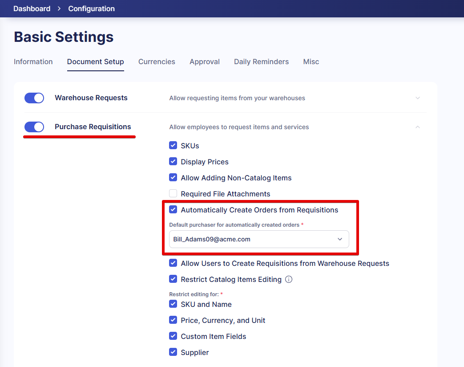Uncheck Automatically Create Orders from Requisitions
The width and height of the screenshot is (464, 367).
point(173,210)
